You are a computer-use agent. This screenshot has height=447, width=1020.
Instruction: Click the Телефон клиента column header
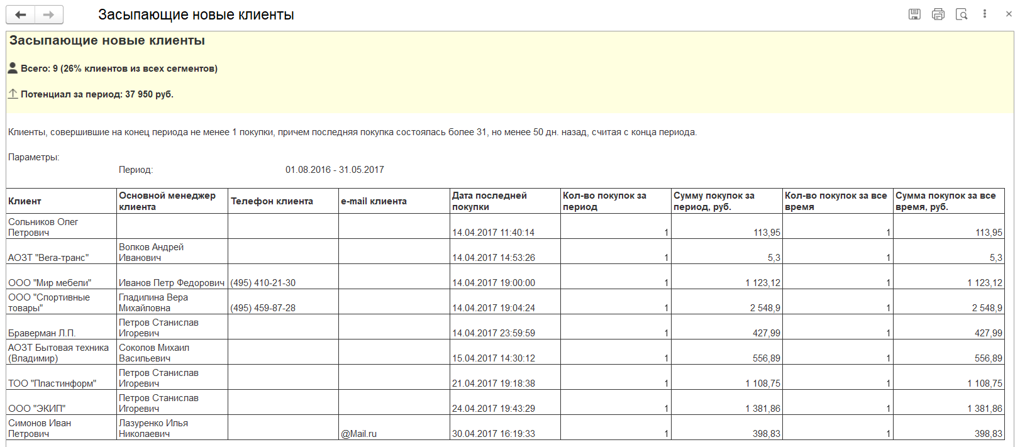(x=272, y=201)
